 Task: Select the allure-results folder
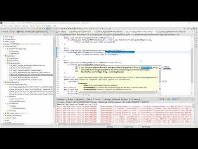pyautogui.click(x=11, y=118)
